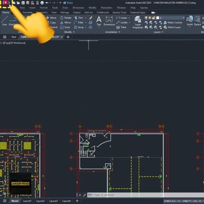The width and height of the screenshot is (204, 204).
Task: Expand the Layers panel
Action: click(x=158, y=32)
